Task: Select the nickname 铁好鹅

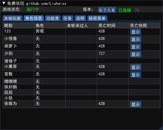Action: (x=10, y=87)
